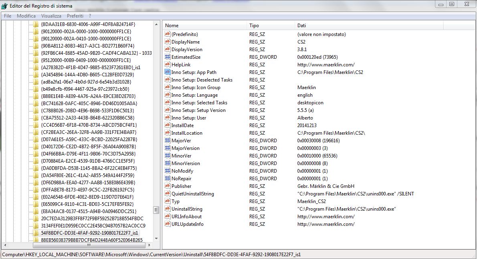Click the vertical scrollbar thumb in tree pane
This screenshot has width=477, height=259.
[156, 210]
